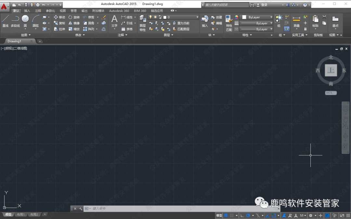Toggle snap mode dotted grid icon

[232, 215]
